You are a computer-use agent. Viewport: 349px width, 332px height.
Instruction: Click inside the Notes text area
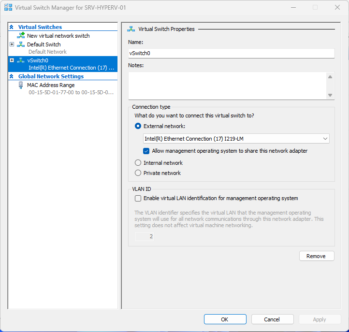point(228,86)
